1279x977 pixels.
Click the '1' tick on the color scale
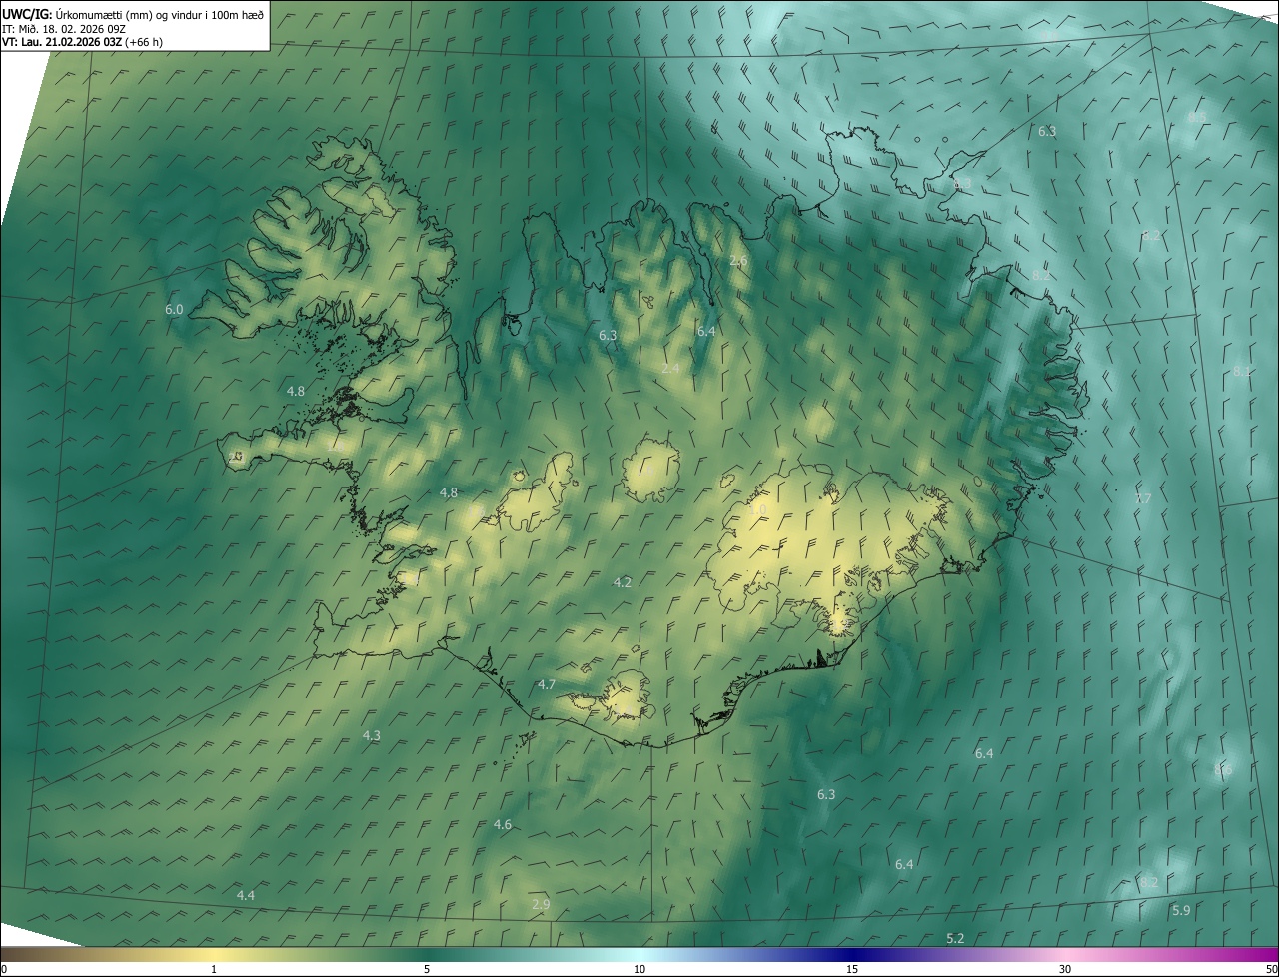point(214,970)
